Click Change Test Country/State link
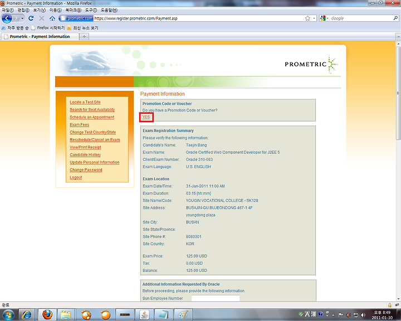 (x=93, y=132)
